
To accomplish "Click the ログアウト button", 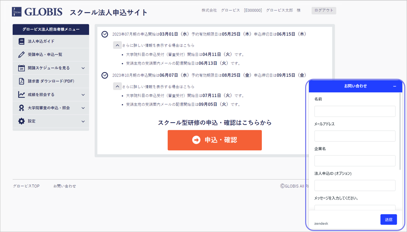I will tap(324, 10).
